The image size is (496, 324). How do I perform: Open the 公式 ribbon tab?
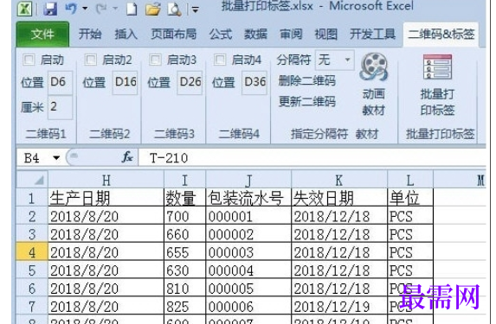[221, 34]
